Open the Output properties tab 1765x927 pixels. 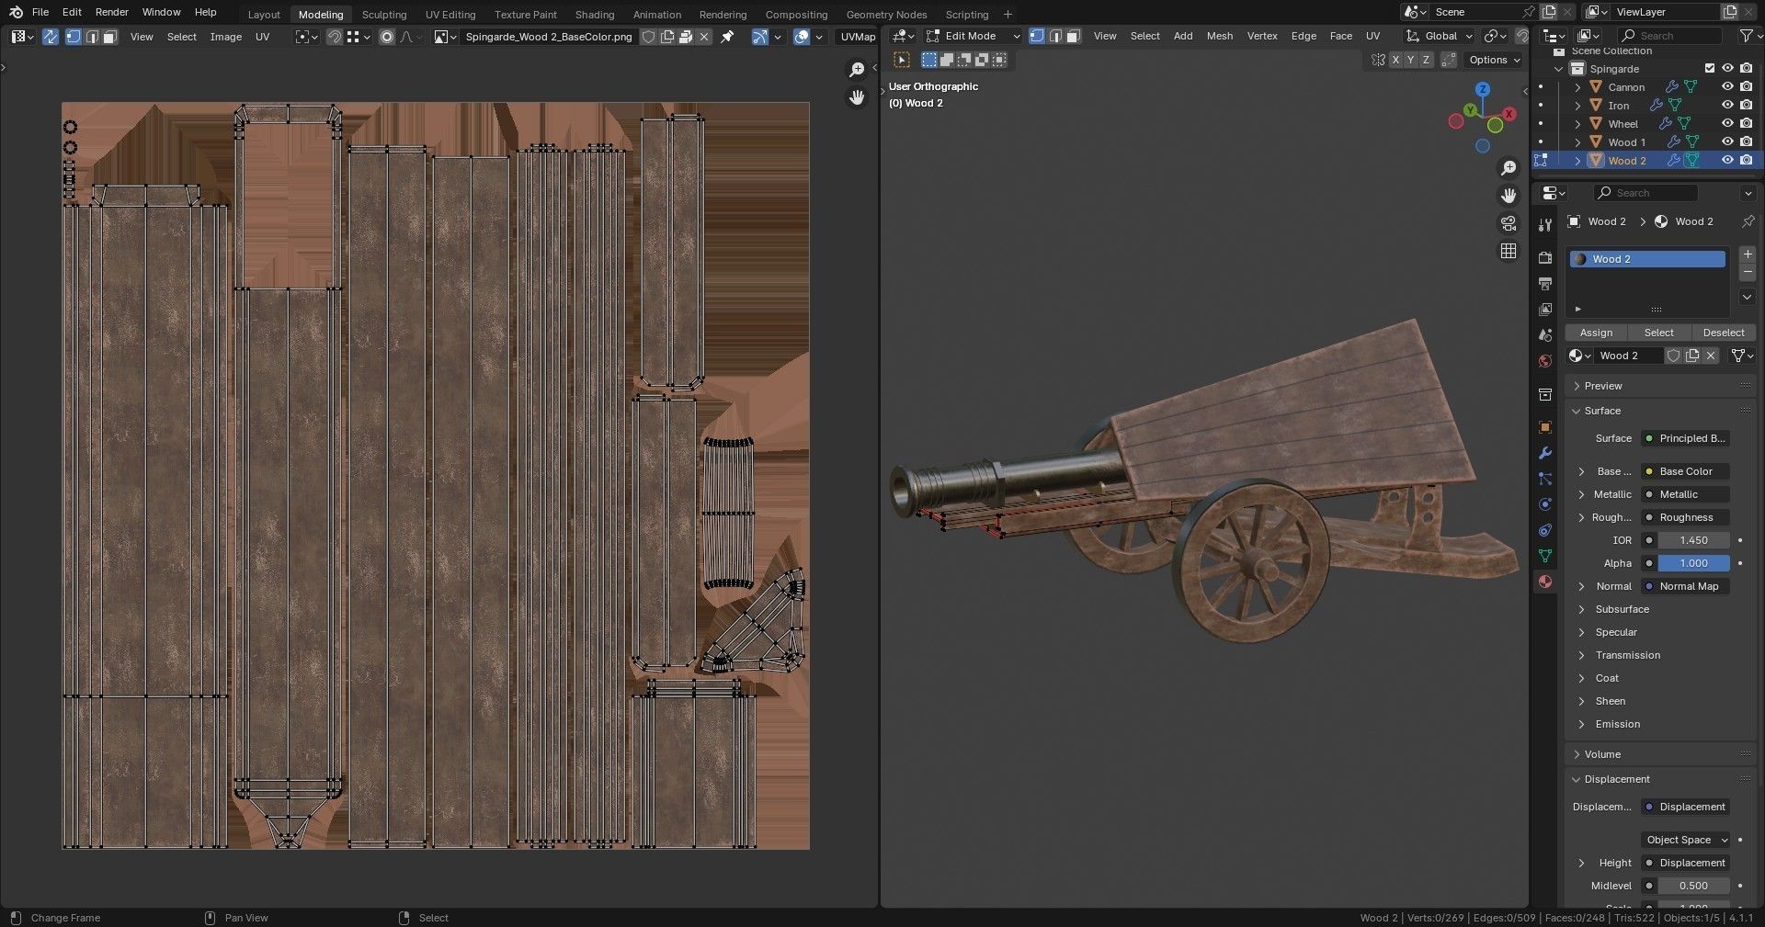[1545, 284]
